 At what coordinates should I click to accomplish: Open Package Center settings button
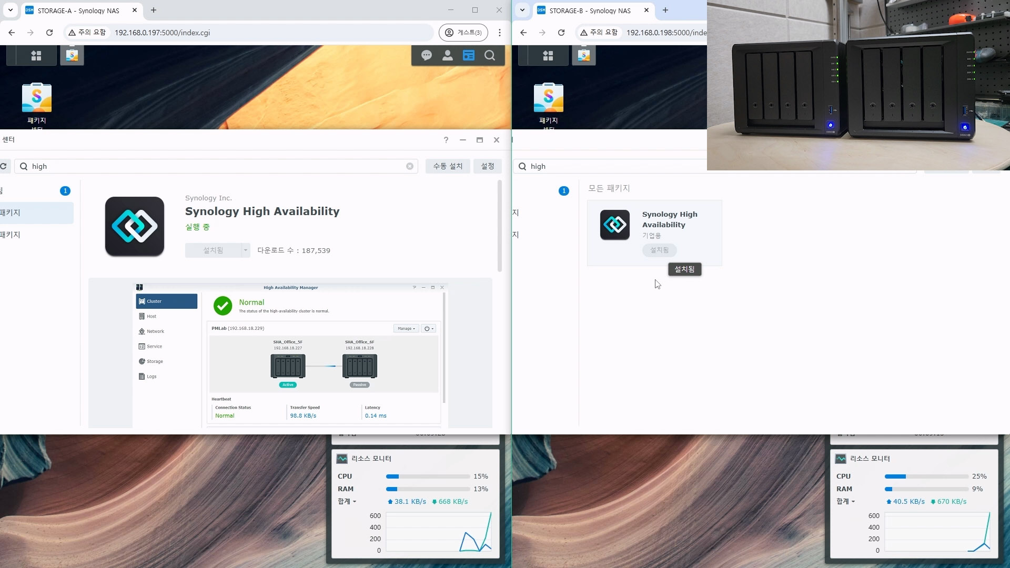click(488, 166)
